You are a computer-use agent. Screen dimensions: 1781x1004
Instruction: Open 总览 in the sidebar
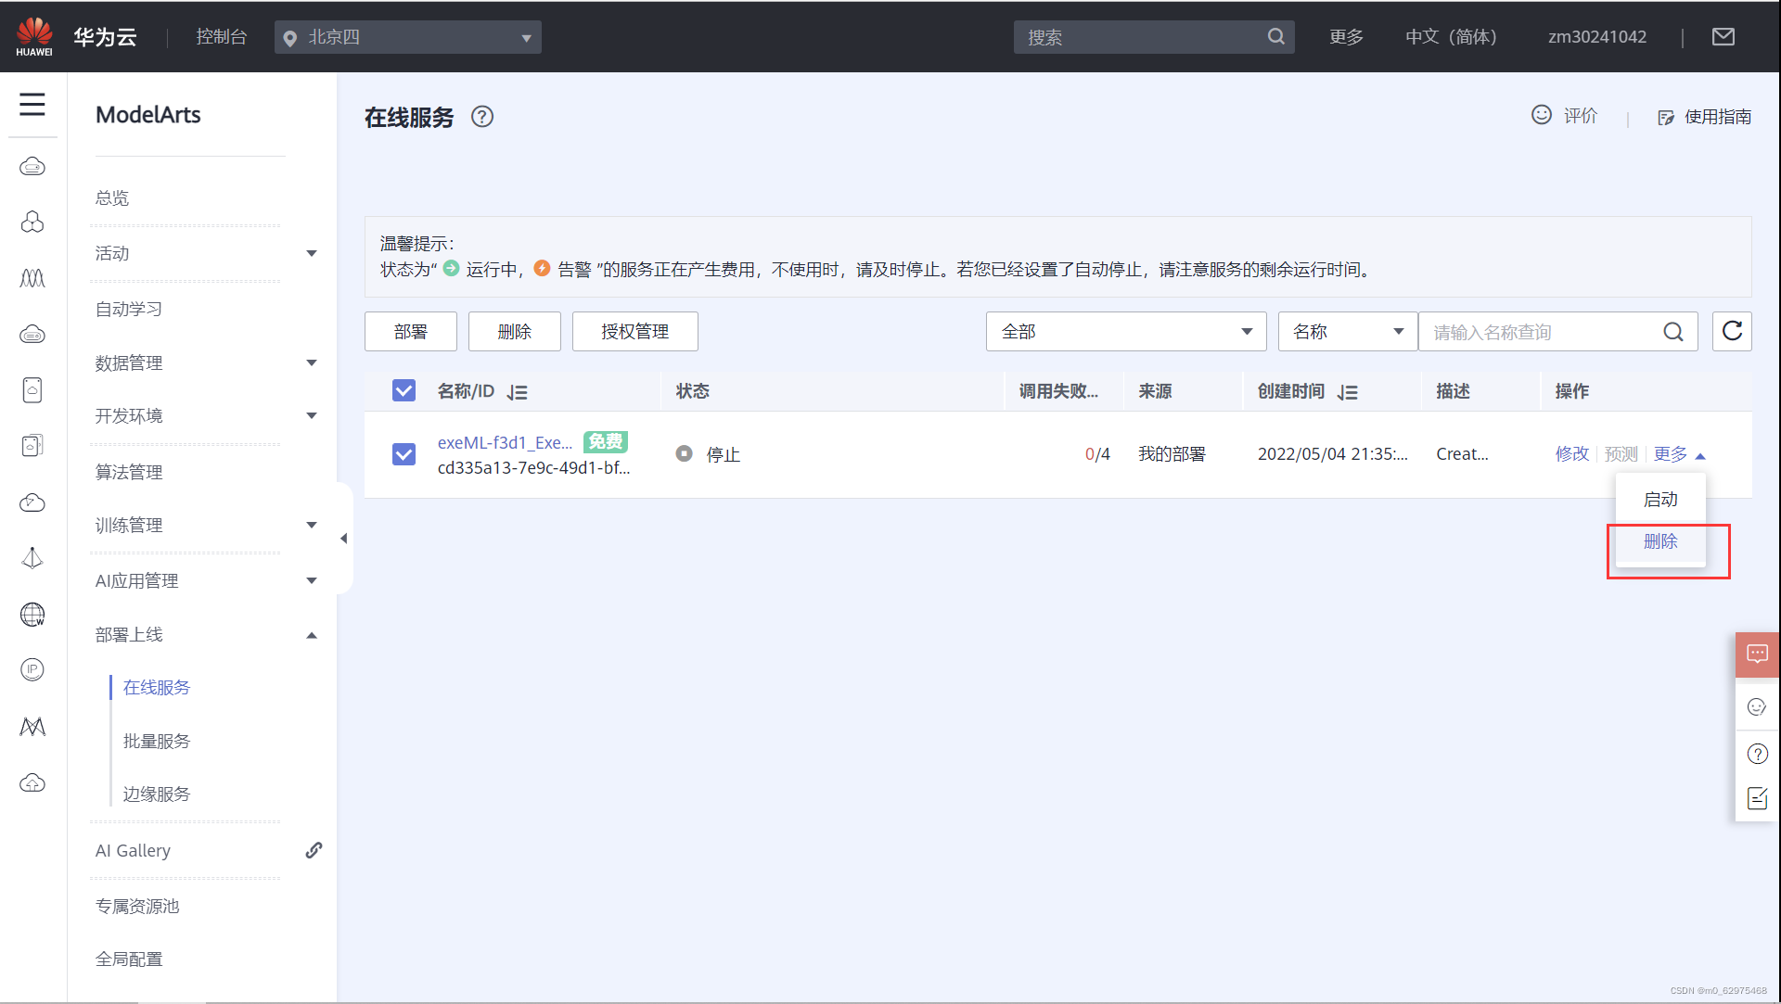coord(112,198)
